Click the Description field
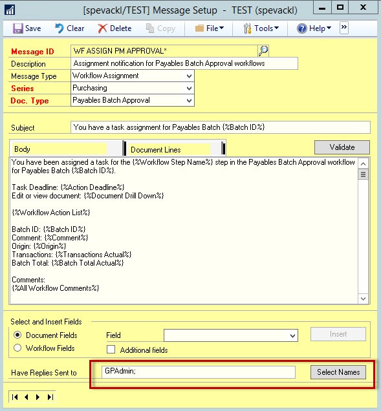The height and width of the screenshot is (411, 381). point(184,63)
